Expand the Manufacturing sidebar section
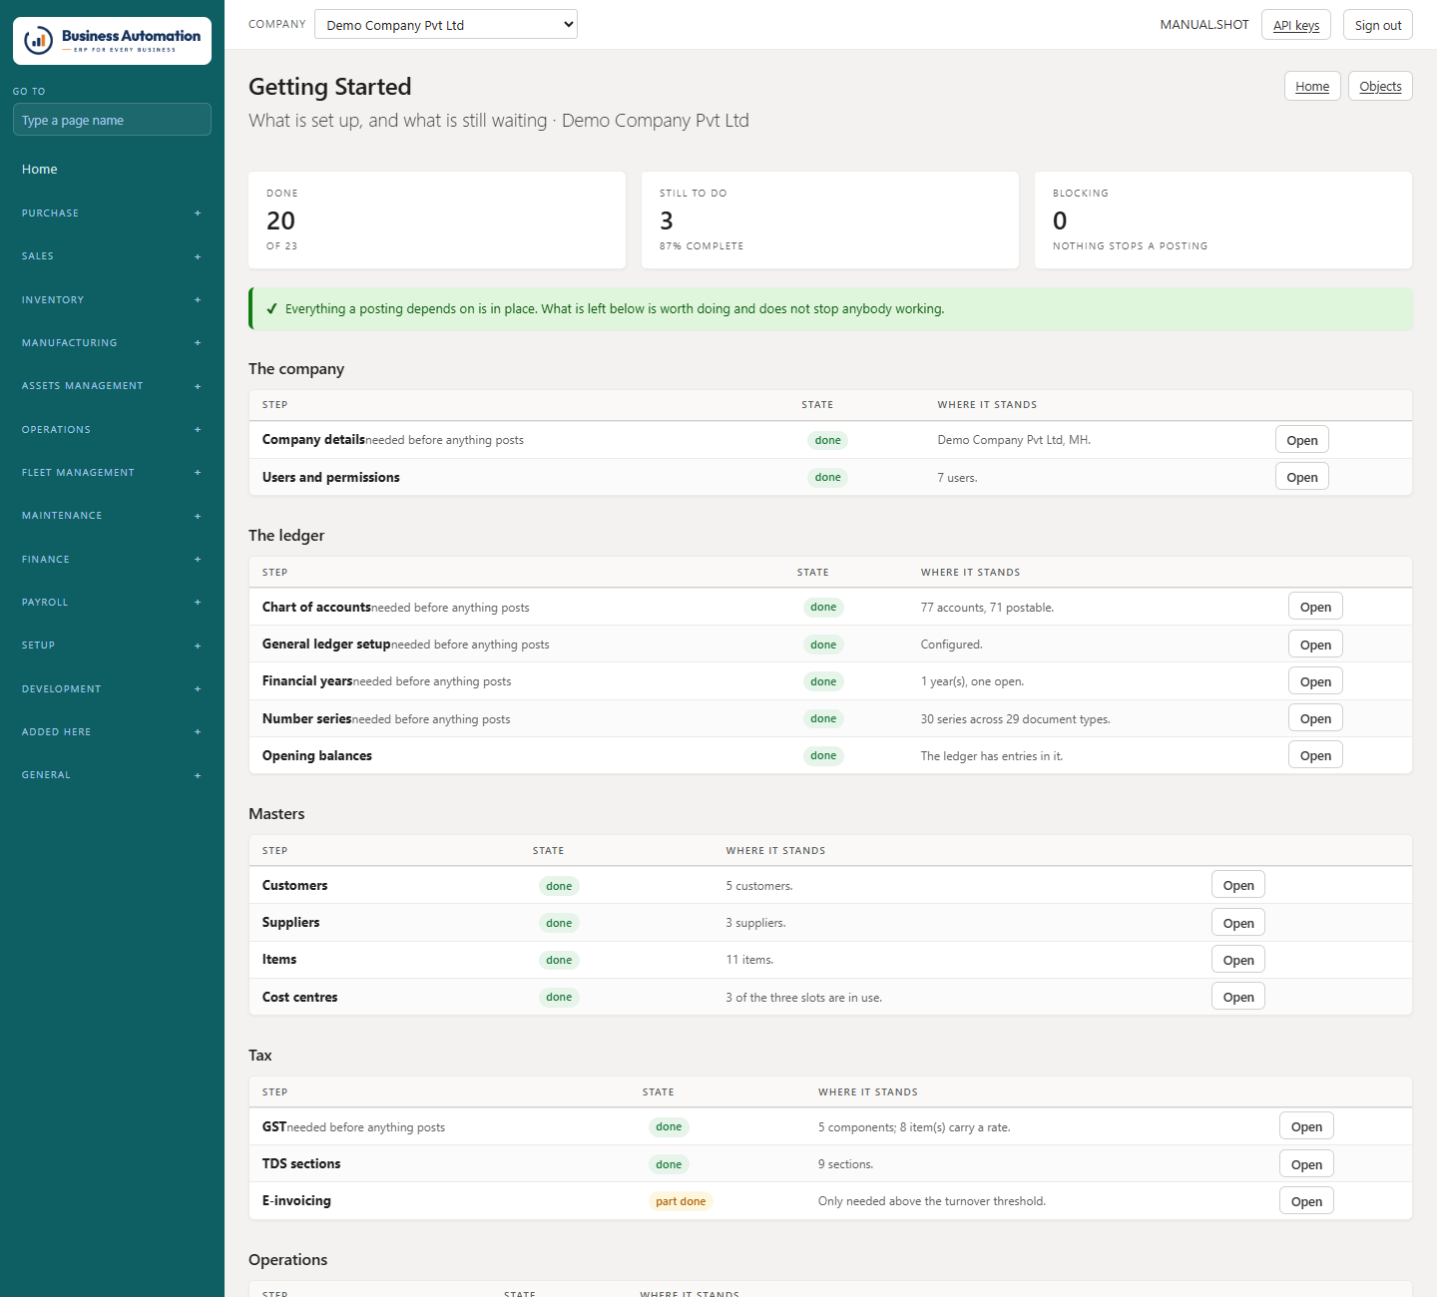The height and width of the screenshot is (1297, 1437). point(112,343)
